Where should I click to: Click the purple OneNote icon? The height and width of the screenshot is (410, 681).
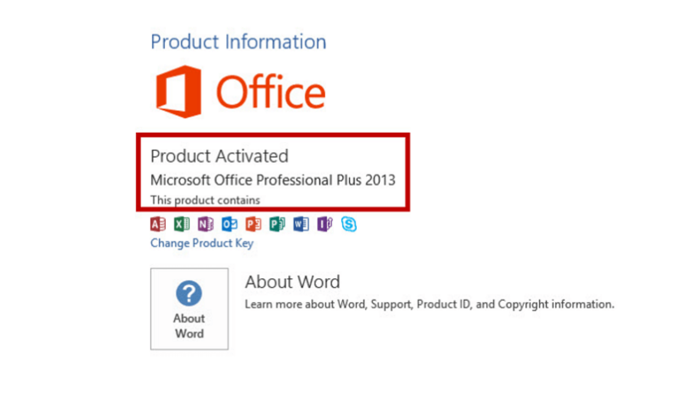(206, 224)
